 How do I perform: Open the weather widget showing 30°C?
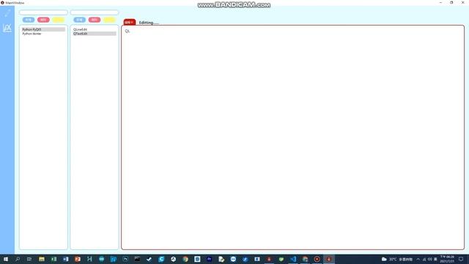[397, 259]
